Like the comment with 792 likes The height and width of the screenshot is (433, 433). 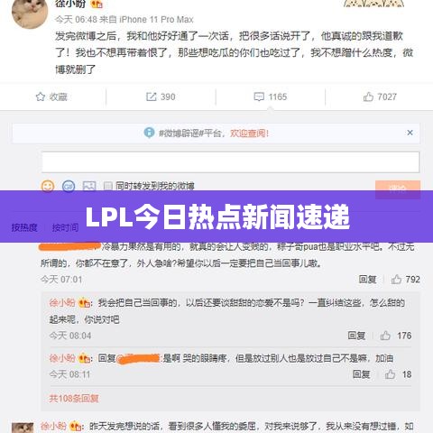pyautogui.click(x=396, y=280)
